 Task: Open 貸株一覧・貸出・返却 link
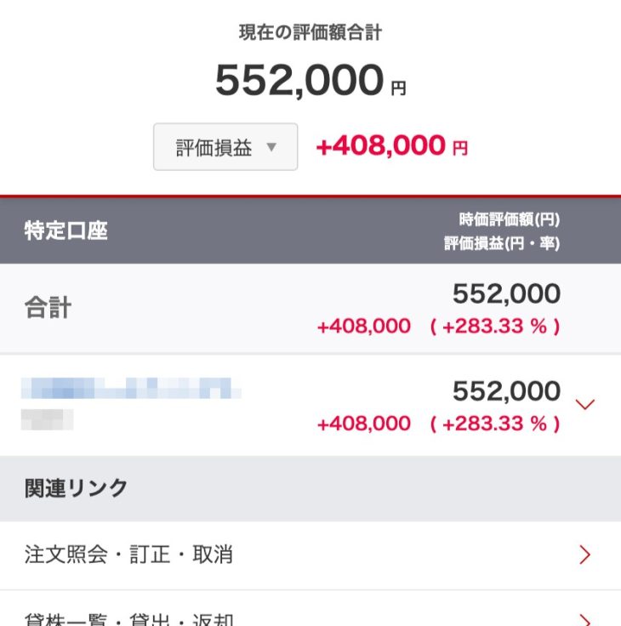point(128,619)
